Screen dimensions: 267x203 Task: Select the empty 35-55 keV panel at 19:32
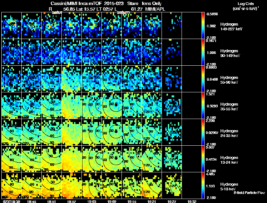pyautogui.click(x=192, y=106)
